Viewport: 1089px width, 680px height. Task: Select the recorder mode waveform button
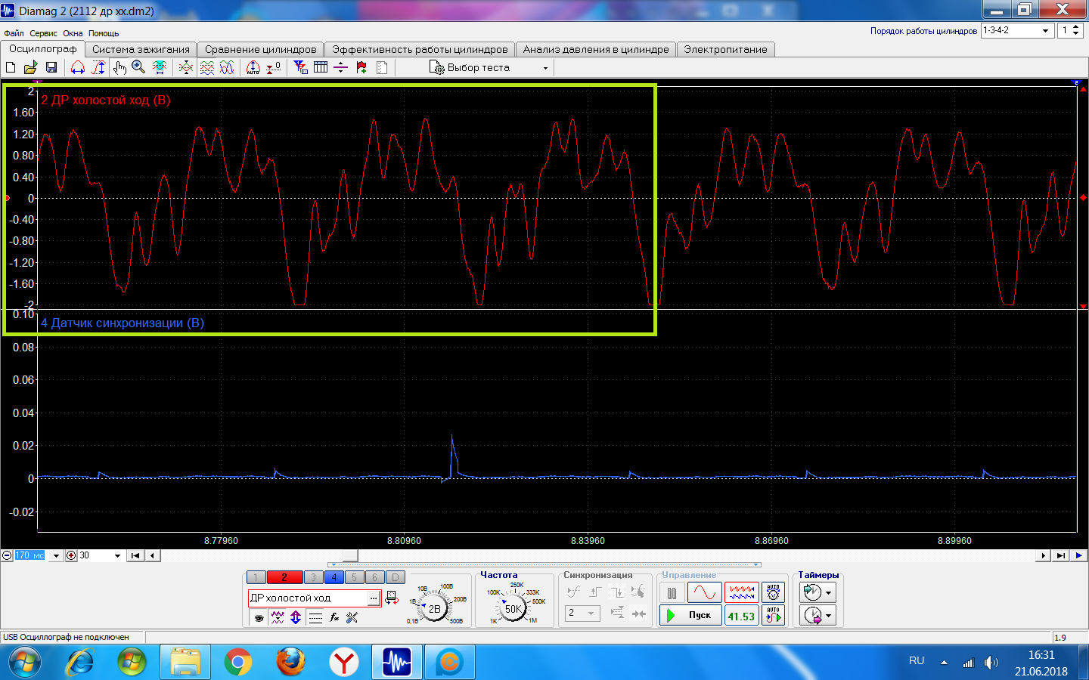pos(742,592)
